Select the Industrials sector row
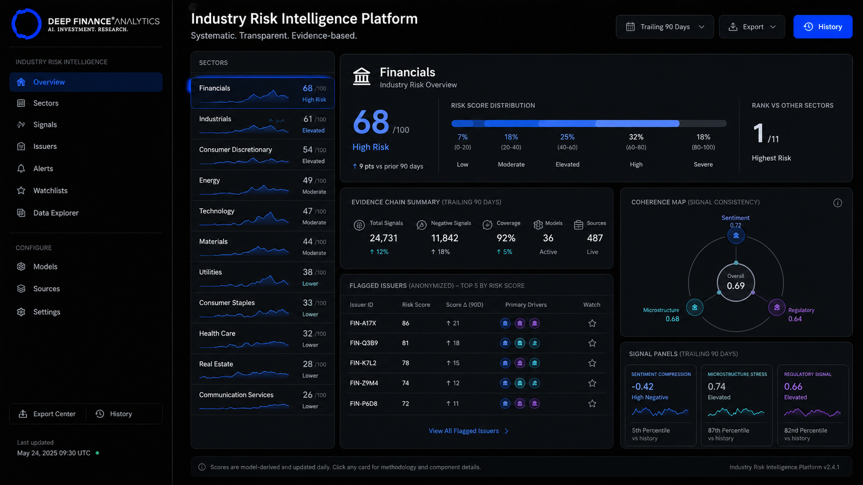863x485 pixels. click(x=263, y=124)
